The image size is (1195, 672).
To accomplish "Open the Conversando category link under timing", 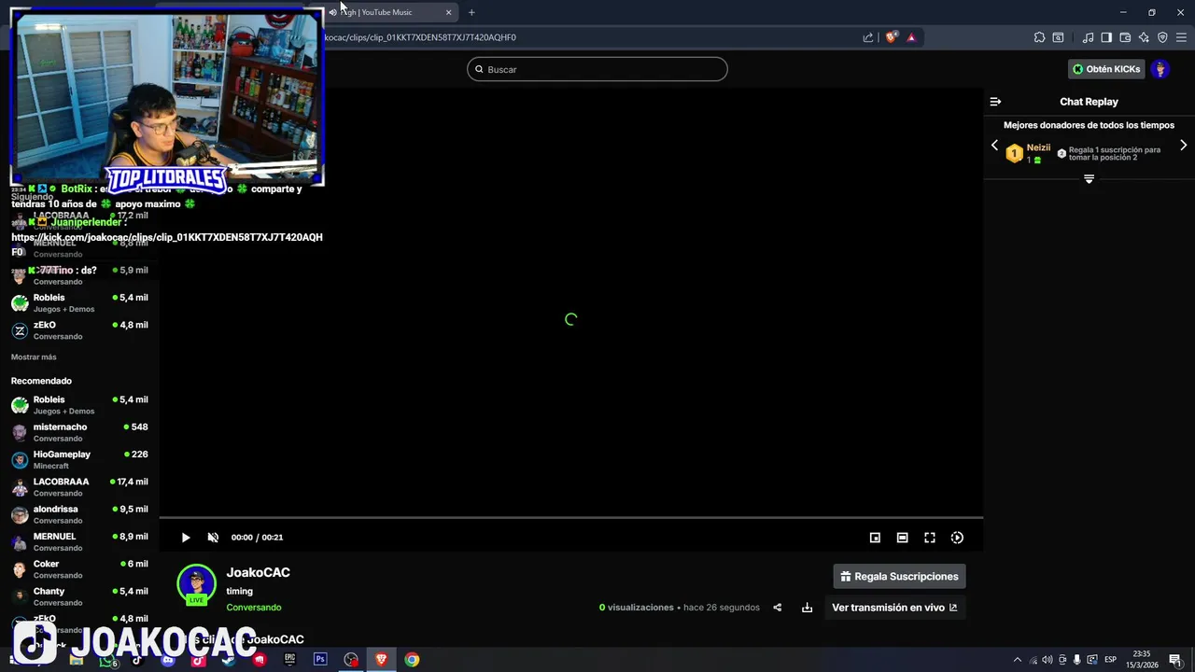I will click(x=253, y=608).
